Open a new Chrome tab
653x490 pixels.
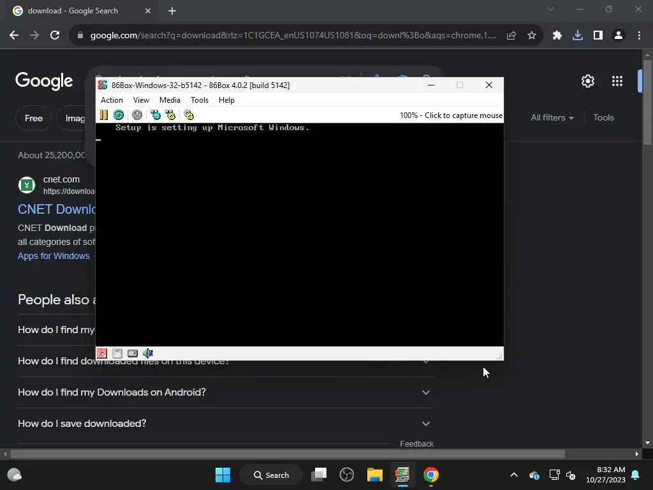pyautogui.click(x=172, y=11)
